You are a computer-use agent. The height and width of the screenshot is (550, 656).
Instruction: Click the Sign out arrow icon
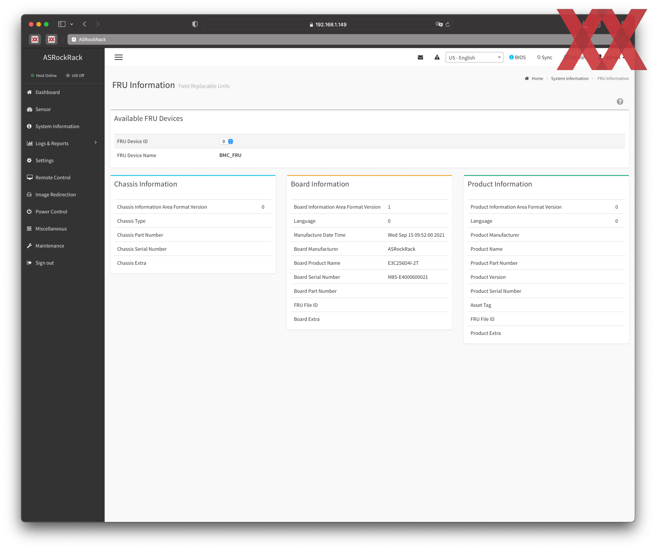(29, 263)
